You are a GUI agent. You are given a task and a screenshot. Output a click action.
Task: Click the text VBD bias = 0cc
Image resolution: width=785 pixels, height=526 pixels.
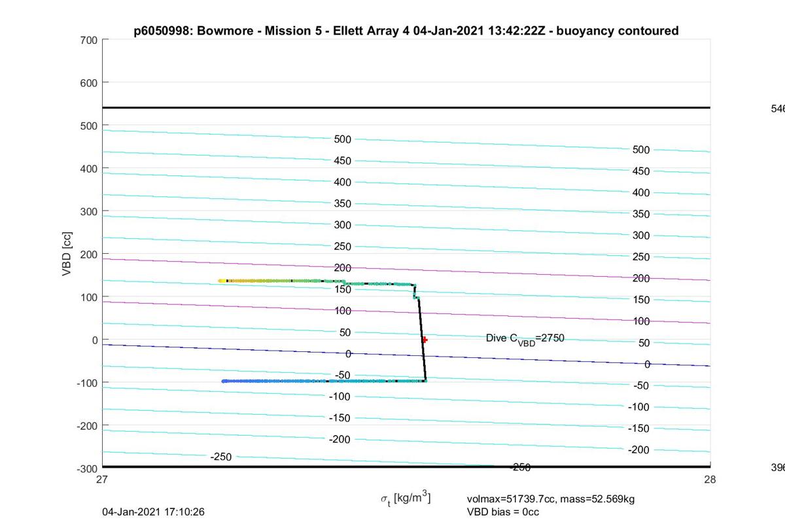pos(503,512)
